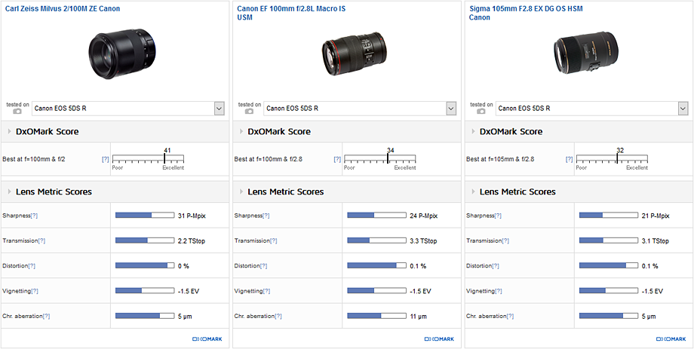This screenshot has height=349, width=694.
Task: Click the Sigma 105mm lens photo
Action: tap(586, 54)
